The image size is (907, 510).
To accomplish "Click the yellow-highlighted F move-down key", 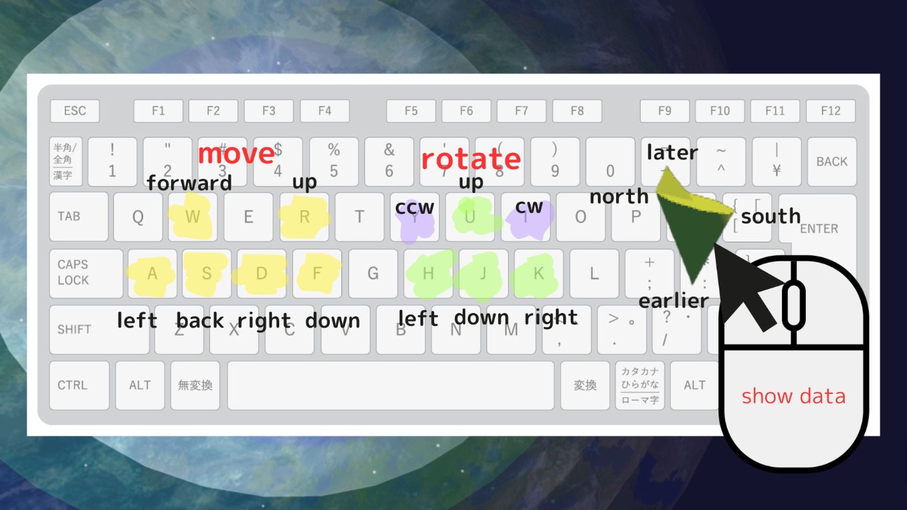I will click(317, 273).
